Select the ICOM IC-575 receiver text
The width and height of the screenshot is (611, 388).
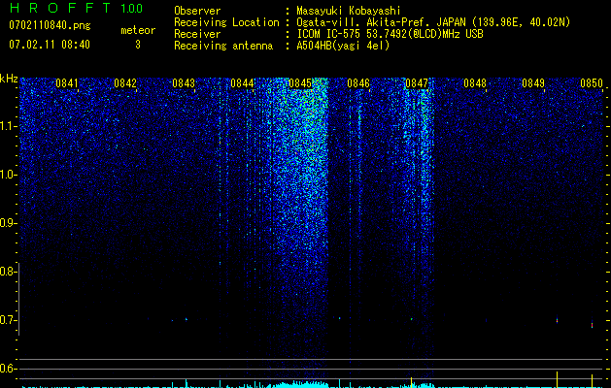pos(390,34)
